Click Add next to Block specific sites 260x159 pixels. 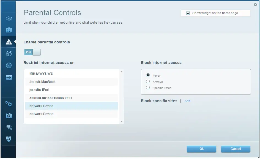(187, 101)
